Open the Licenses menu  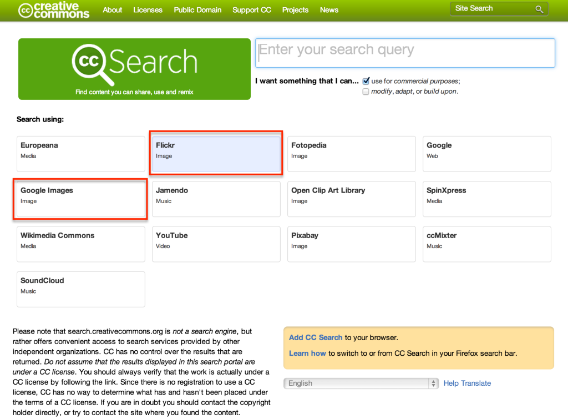(x=148, y=10)
